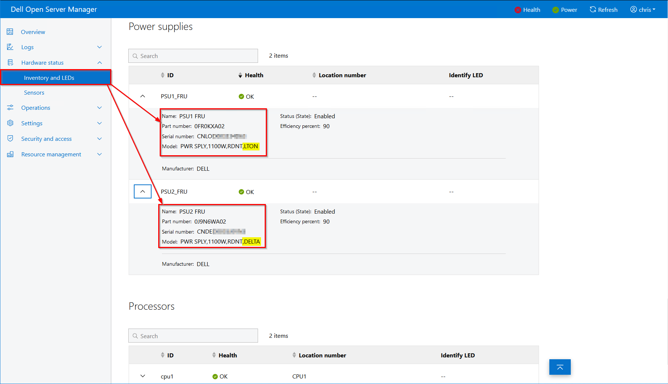The image size is (668, 384).
Task: Select Inventory and LEDs in the sidebar
Action: pyautogui.click(x=49, y=78)
